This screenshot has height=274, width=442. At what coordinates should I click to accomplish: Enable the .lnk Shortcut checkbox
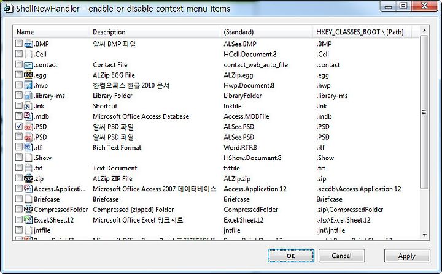click(x=19, y=105)
